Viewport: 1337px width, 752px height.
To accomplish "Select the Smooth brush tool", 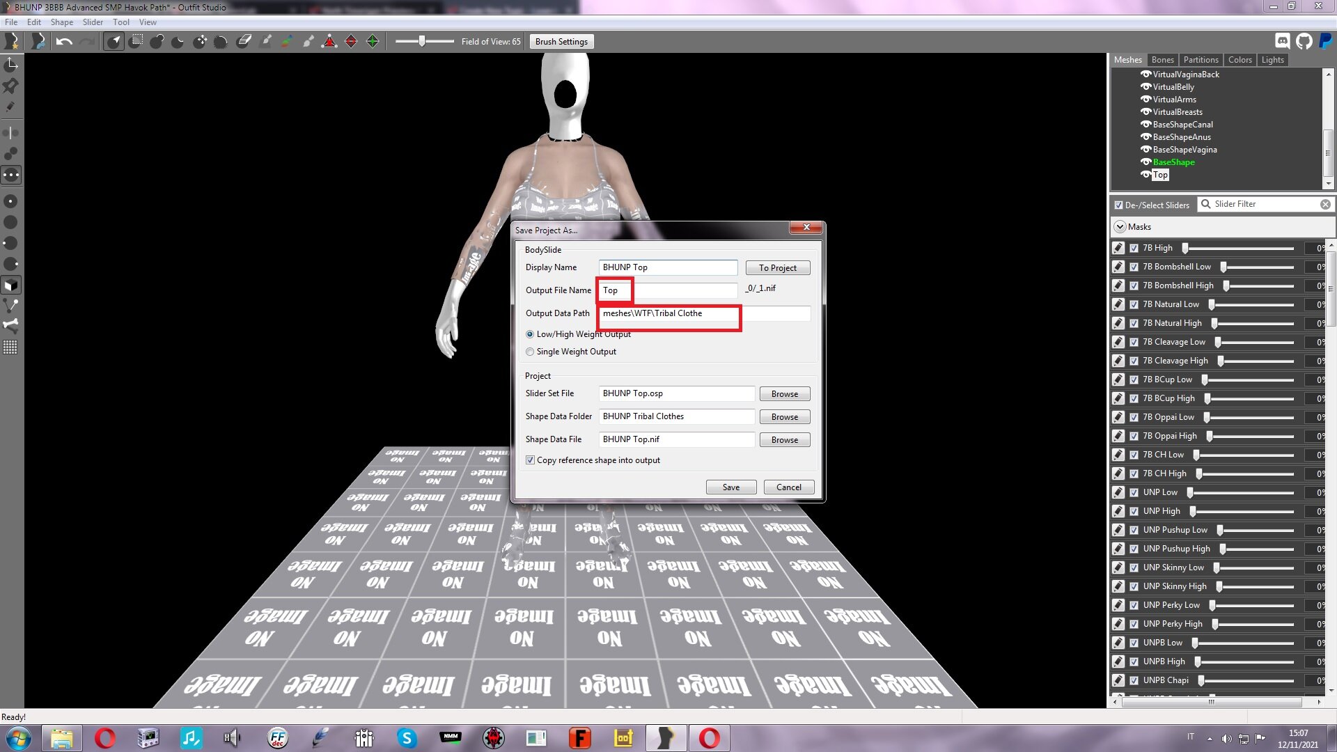I will [221, 42].
